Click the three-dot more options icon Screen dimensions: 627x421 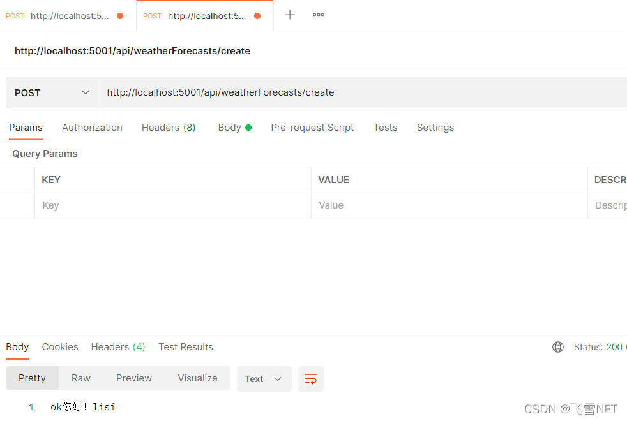318,15
